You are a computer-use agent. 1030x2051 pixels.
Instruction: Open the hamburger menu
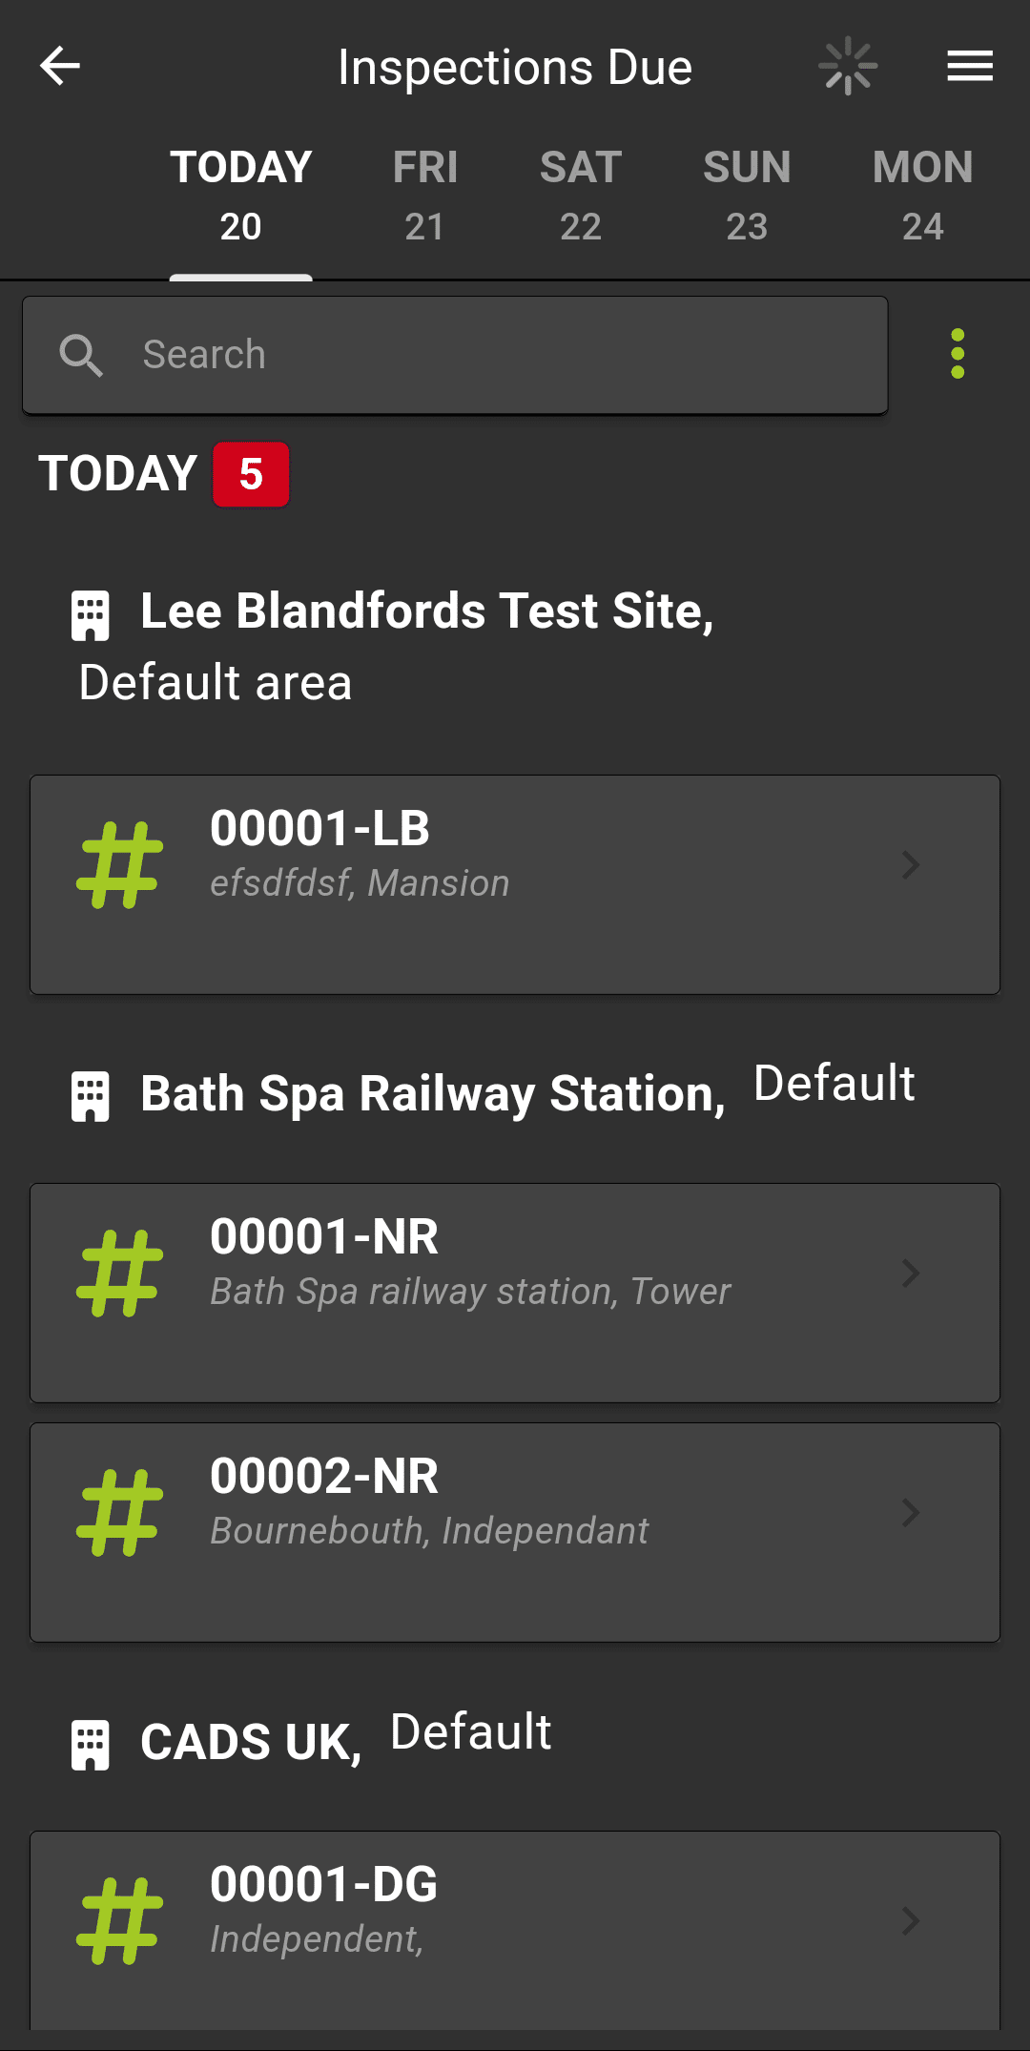coord(970,66)
